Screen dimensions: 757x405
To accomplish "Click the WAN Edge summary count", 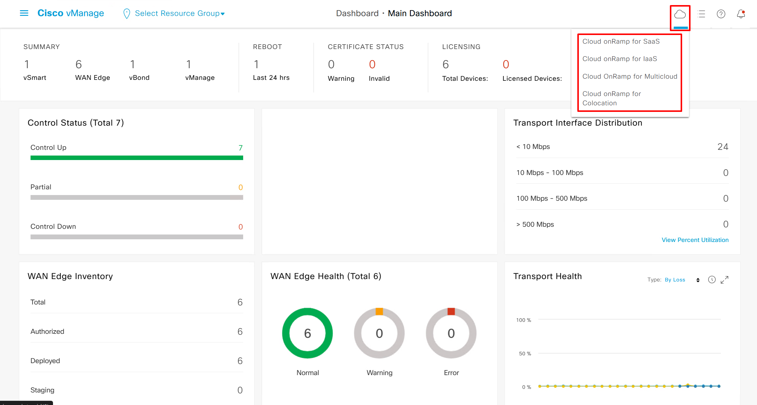I will coord(79,64).
